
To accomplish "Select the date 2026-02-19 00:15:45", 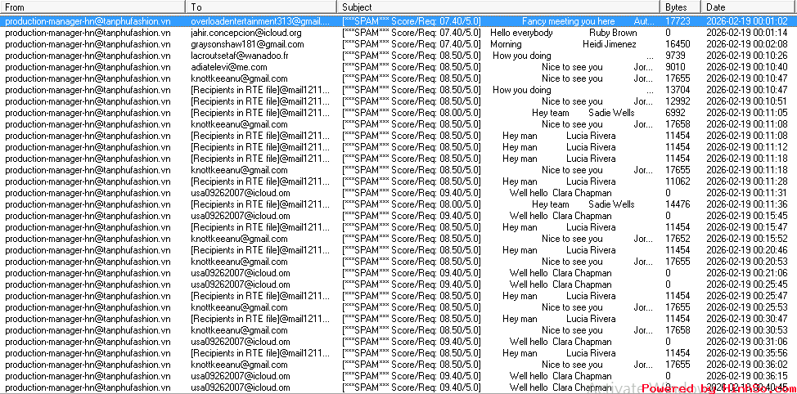I will [747, 216].
